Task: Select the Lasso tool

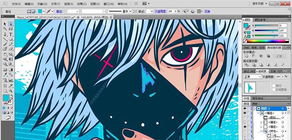Action: 11,29
